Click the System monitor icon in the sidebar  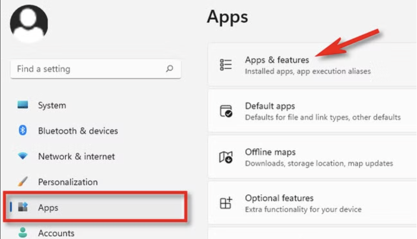23,105
